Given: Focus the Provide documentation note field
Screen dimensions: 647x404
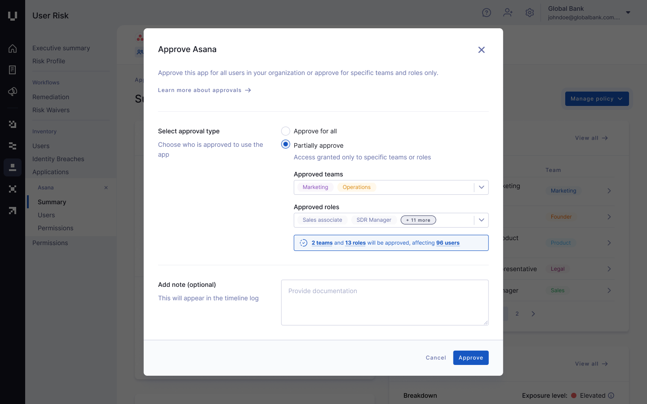Looking at the screenshot, I should [385, 303].
